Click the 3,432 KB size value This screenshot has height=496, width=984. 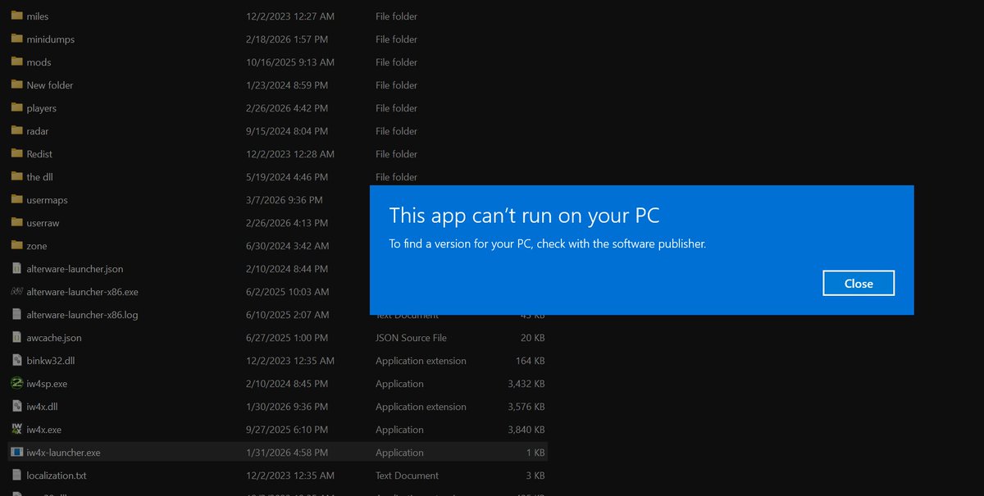(x=526, y=384)
